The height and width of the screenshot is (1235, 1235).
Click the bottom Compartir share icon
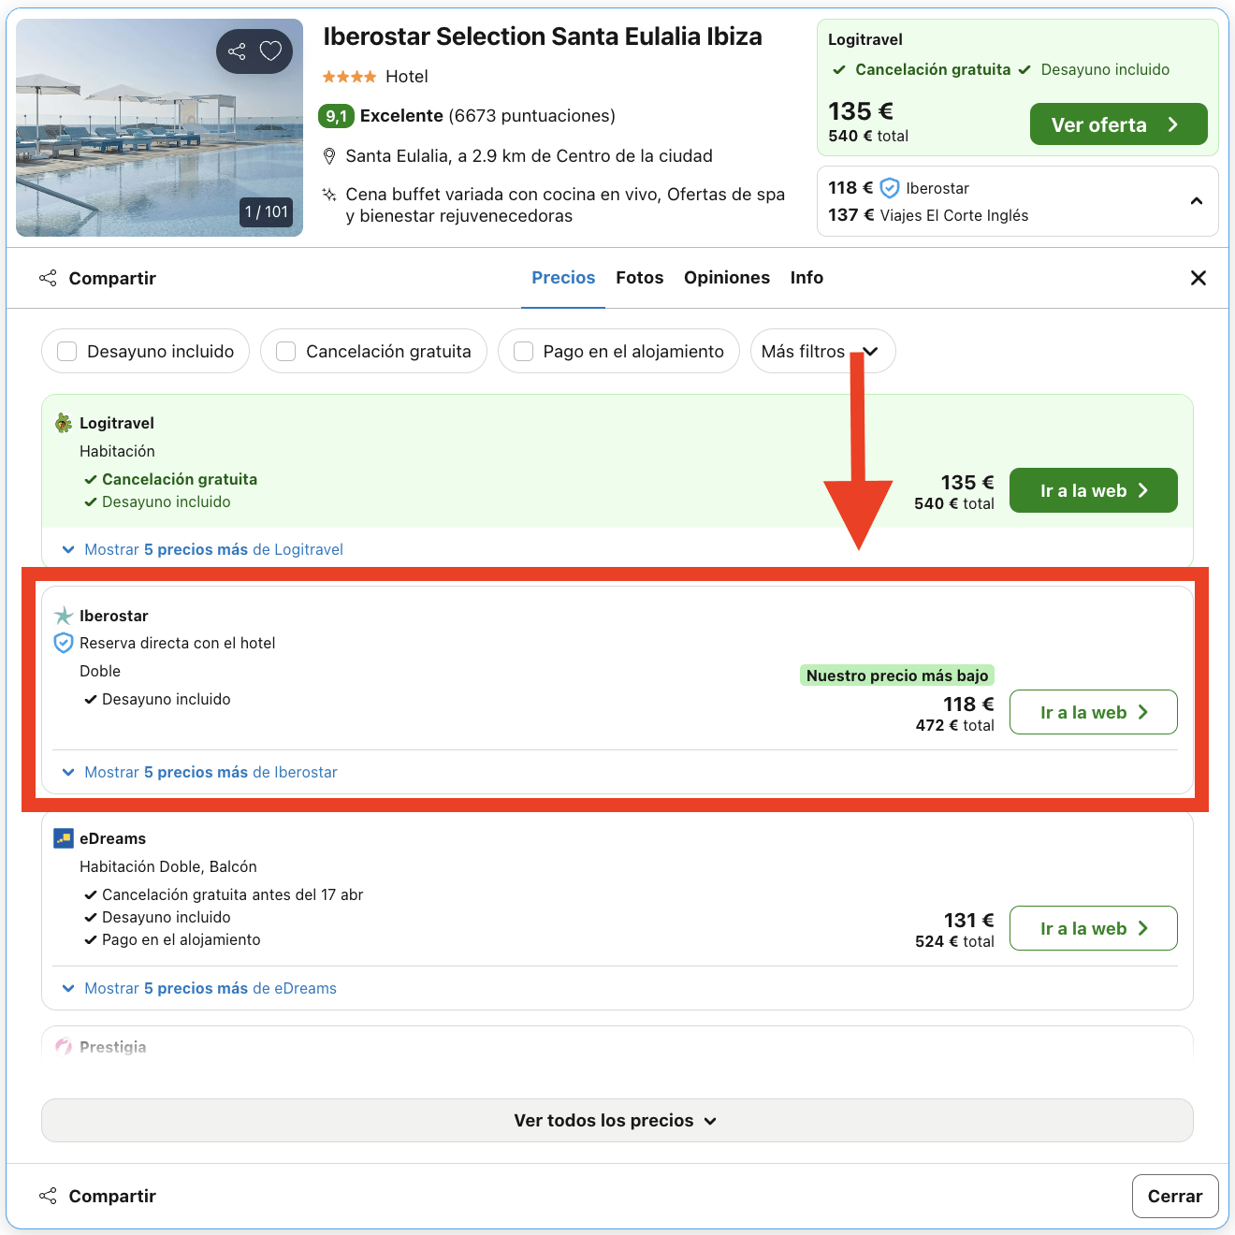pyautogui.click(x=48, y=1196)
